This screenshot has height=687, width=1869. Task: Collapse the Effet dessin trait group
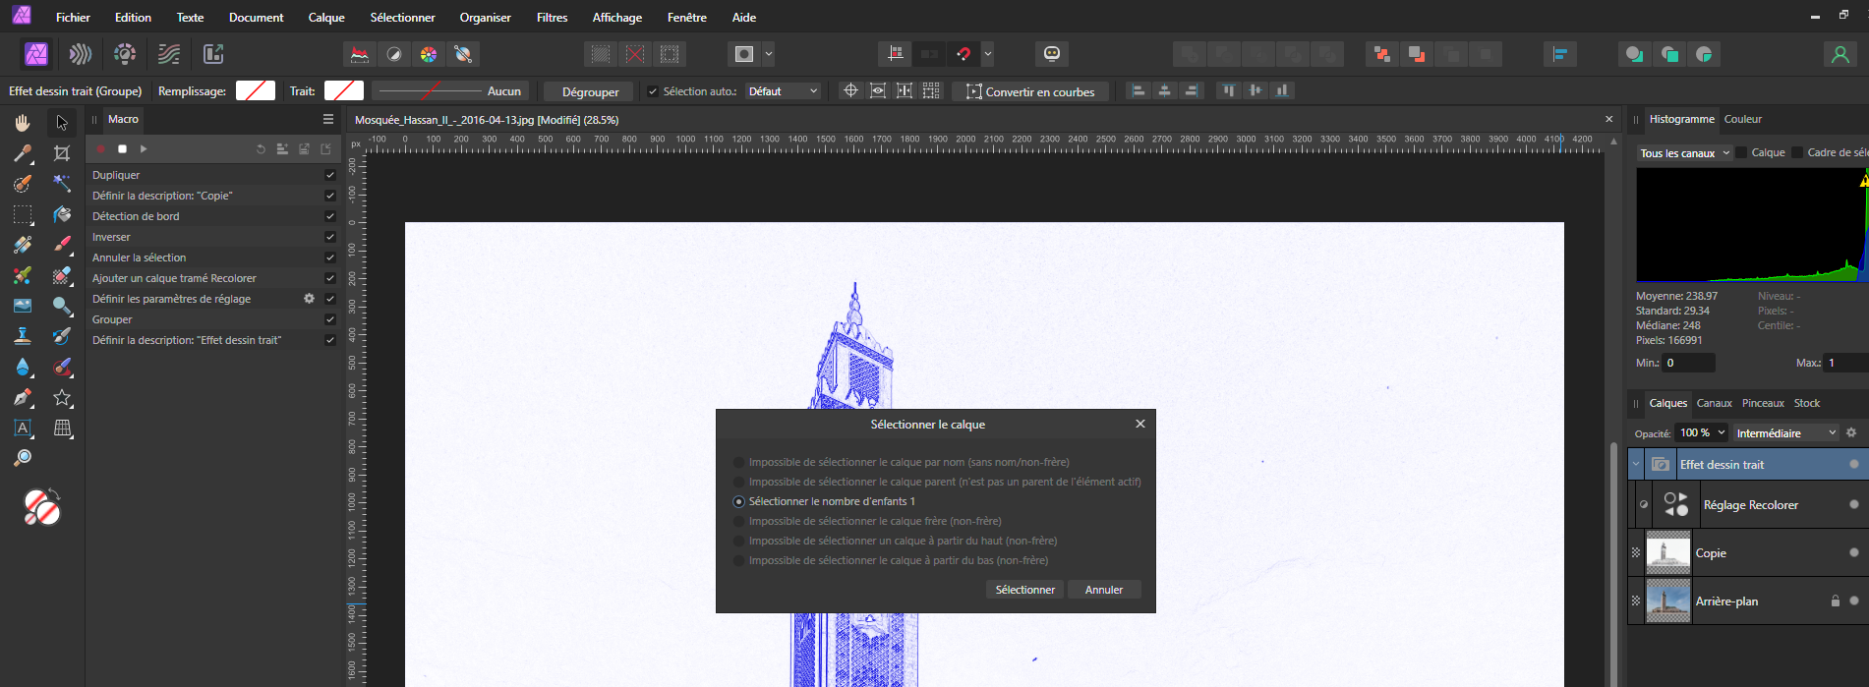pyautogui.click(x=1636, y=465)
